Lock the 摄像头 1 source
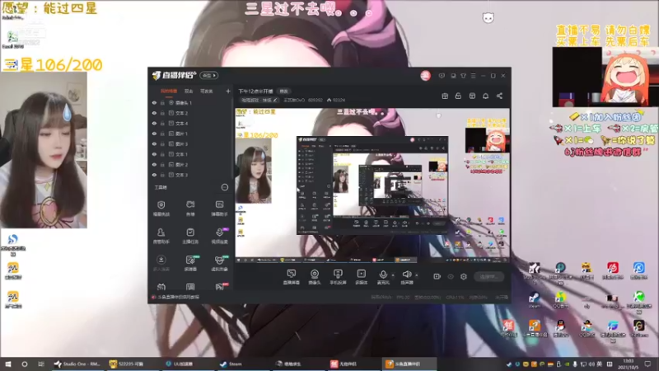Viewport: 659px width, 371px height. [162, 102]
